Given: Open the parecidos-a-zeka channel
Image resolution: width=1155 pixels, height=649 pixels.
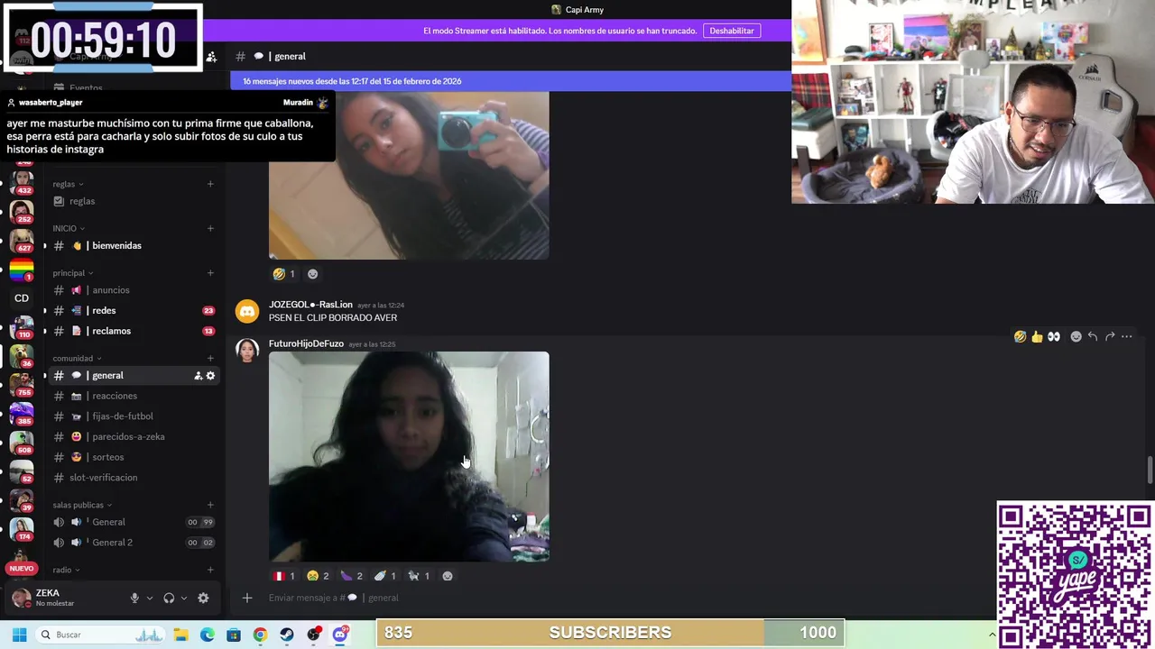Looking at the screenshot, I should 134,436.
